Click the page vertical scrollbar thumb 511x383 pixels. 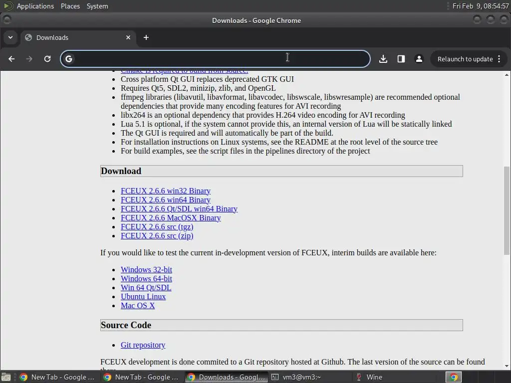tap(507, 210)
